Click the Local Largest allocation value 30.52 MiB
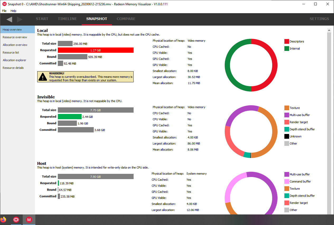The width and height of the screenshot is (334, 225). coord(194,77)
